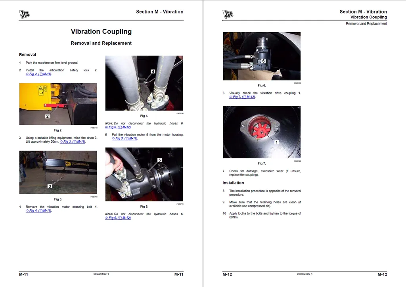Click the callout label 2 in Fig 2

48,117
